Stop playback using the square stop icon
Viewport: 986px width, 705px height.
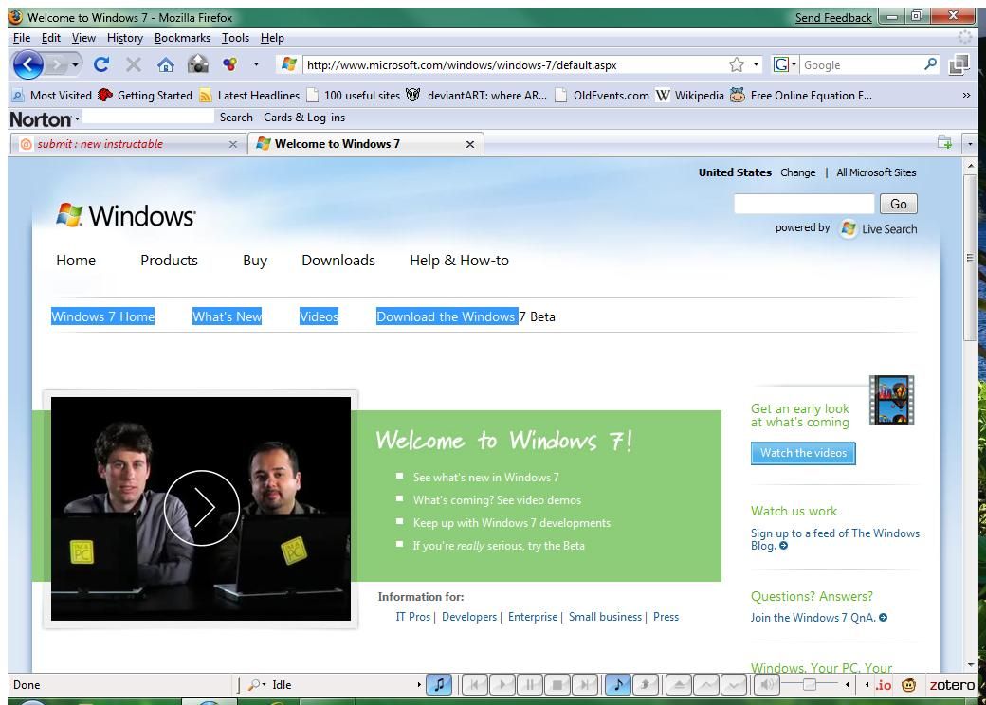(x=557, y=683)
